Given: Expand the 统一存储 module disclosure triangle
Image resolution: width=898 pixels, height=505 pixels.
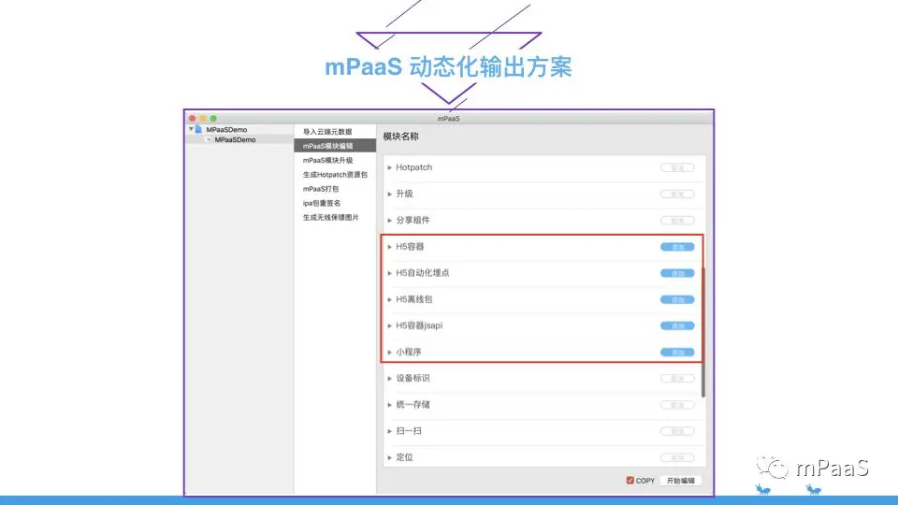Looking at the screenshot, I should pos(389,405).
